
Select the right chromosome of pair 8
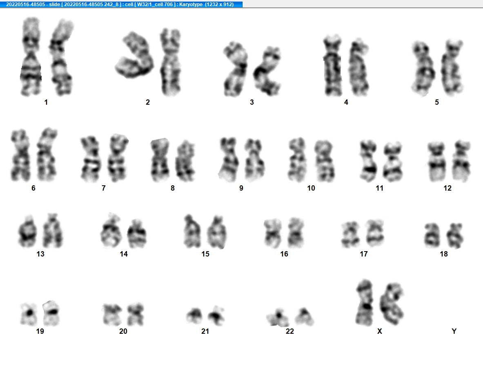185,160
